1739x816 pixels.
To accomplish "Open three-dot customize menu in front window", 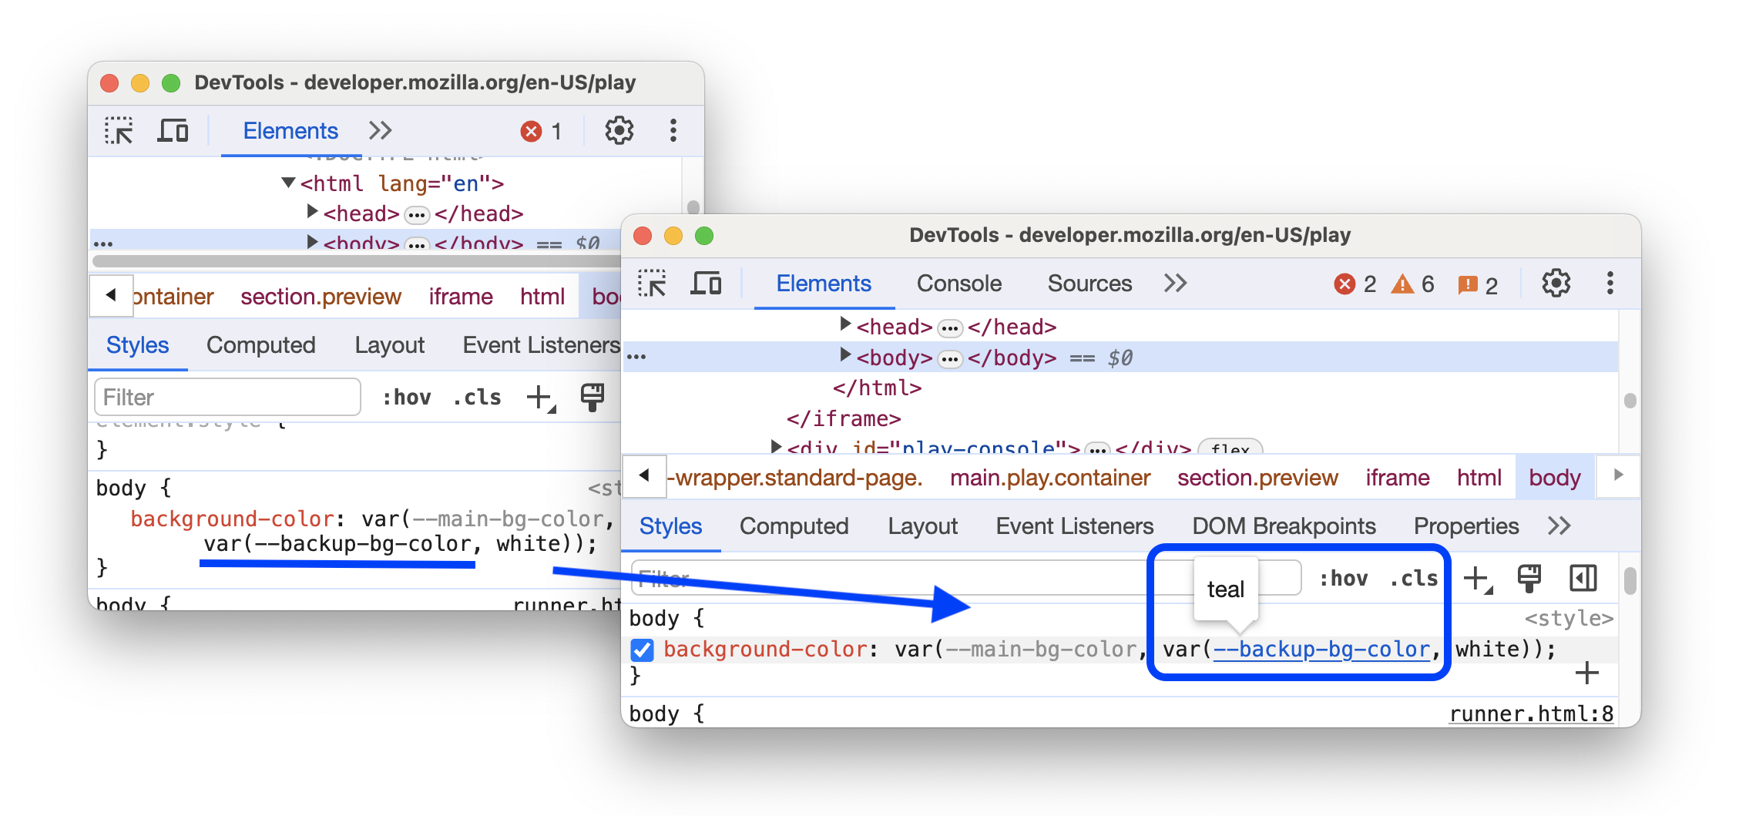I will [x=1610, y=284].
